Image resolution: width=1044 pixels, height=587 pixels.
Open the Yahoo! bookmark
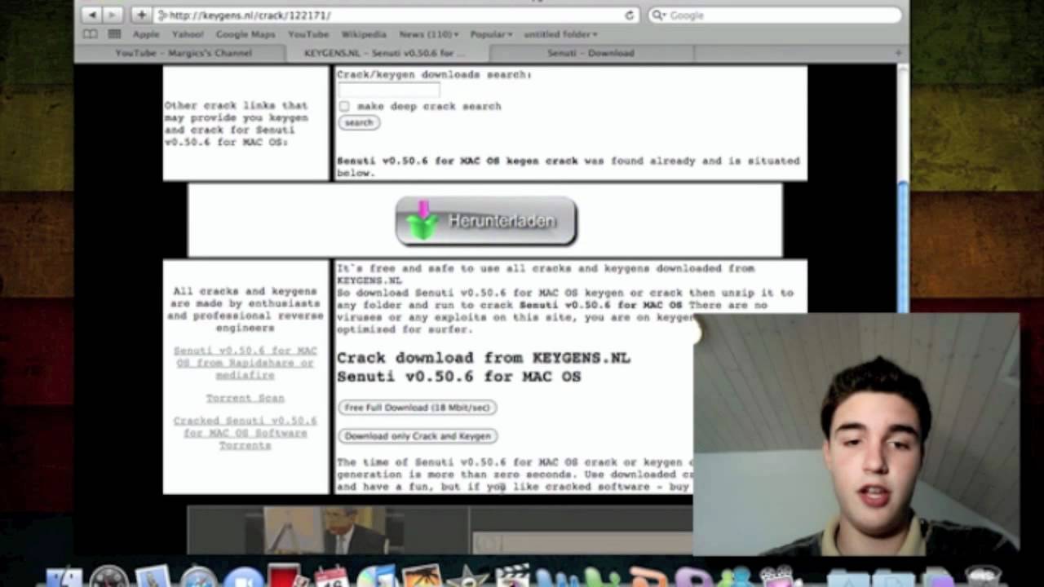pyautogui.click(x=188, y=34)
